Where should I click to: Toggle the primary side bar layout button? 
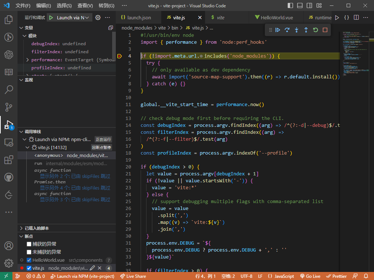290,5
